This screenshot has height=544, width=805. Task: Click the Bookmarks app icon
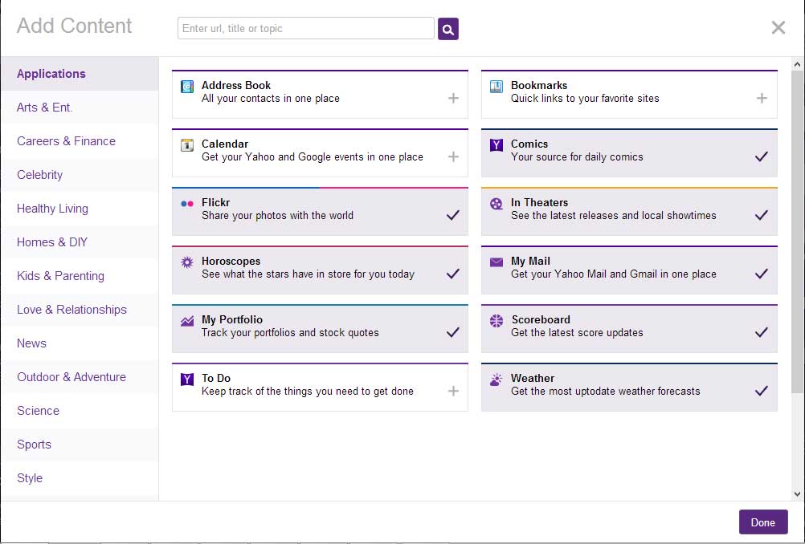click(x=496, y=85)
